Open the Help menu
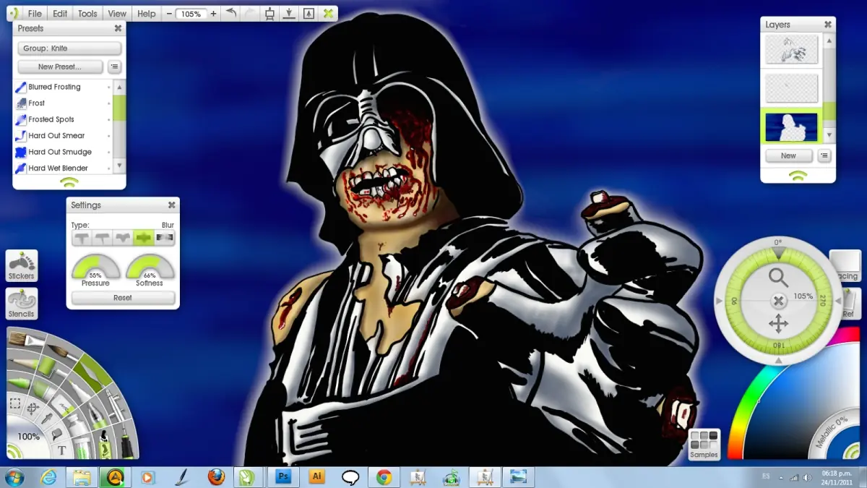The width and height of the screenshot is (867, 488). (x=147, y=14)
